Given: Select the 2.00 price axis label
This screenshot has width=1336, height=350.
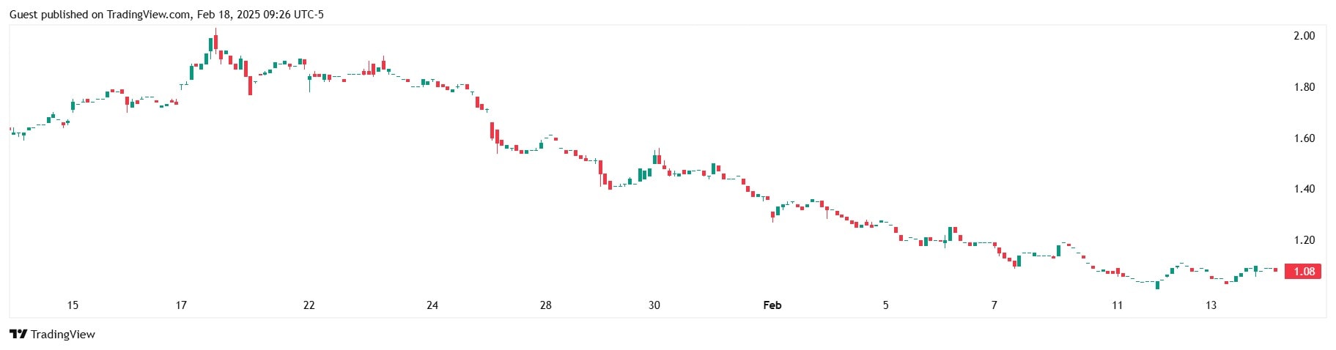Looking at the screenshot, I should (1304, 36).
